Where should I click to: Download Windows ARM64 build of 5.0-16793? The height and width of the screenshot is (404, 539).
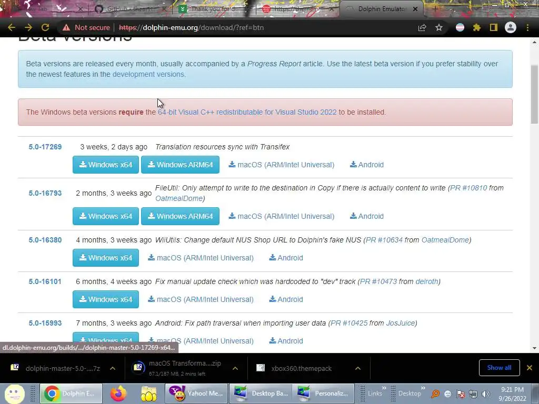(x=180, y=216)
